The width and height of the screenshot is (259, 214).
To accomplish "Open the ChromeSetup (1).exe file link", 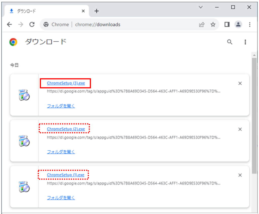I will pos(66,175).
